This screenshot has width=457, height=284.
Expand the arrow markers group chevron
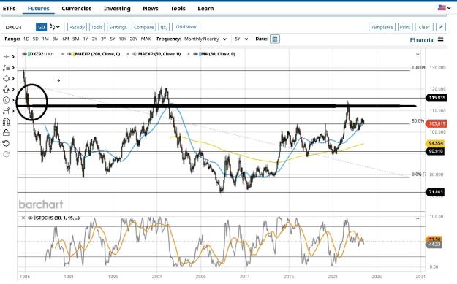pos(13,89)
